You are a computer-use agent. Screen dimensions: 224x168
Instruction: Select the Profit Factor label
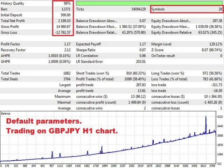coord(10,44)
